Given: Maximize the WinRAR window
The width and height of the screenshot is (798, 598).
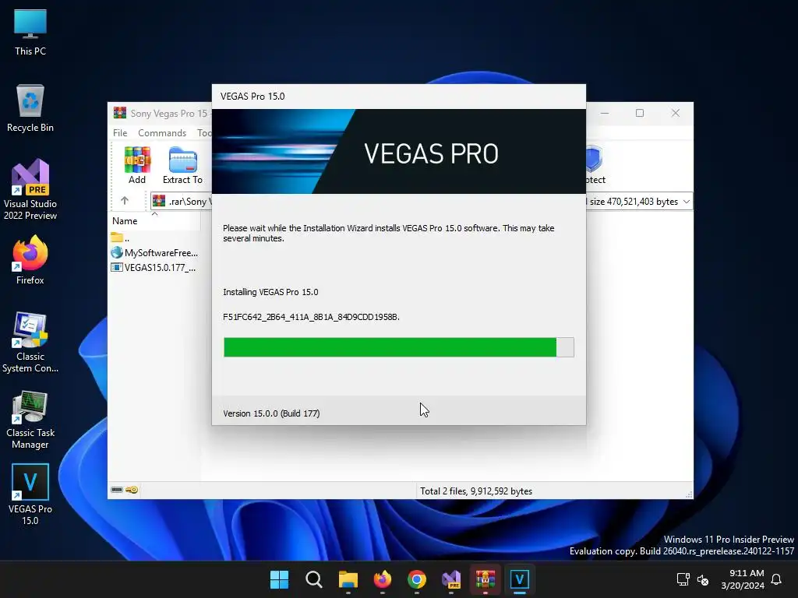Looking at the screenshot, I should pyautogui.click(x=640, y=113).
